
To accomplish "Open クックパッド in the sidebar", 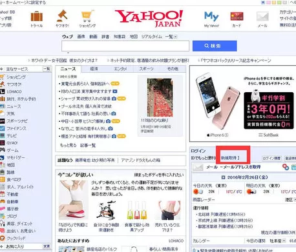I will pos(16,238).
